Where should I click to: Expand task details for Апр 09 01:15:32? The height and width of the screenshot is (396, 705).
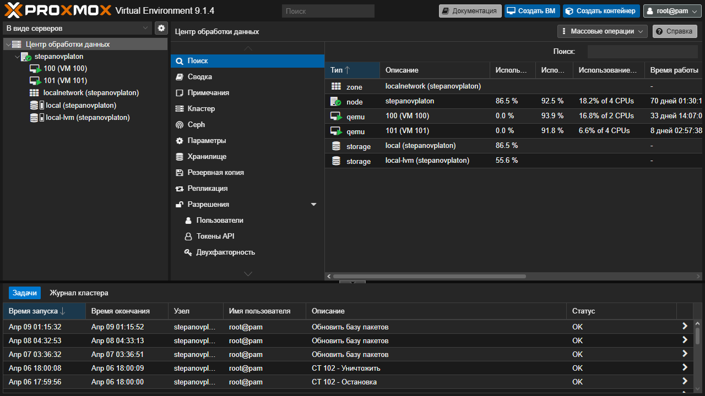685,326
